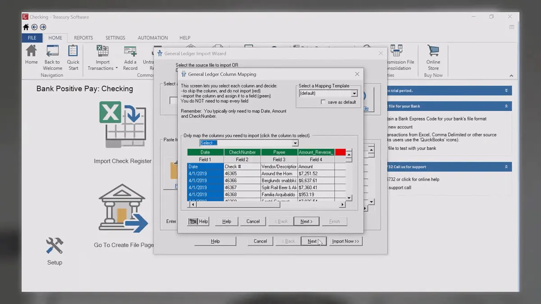Collapse the ribbon with the chevron

(x=511, y=76)
